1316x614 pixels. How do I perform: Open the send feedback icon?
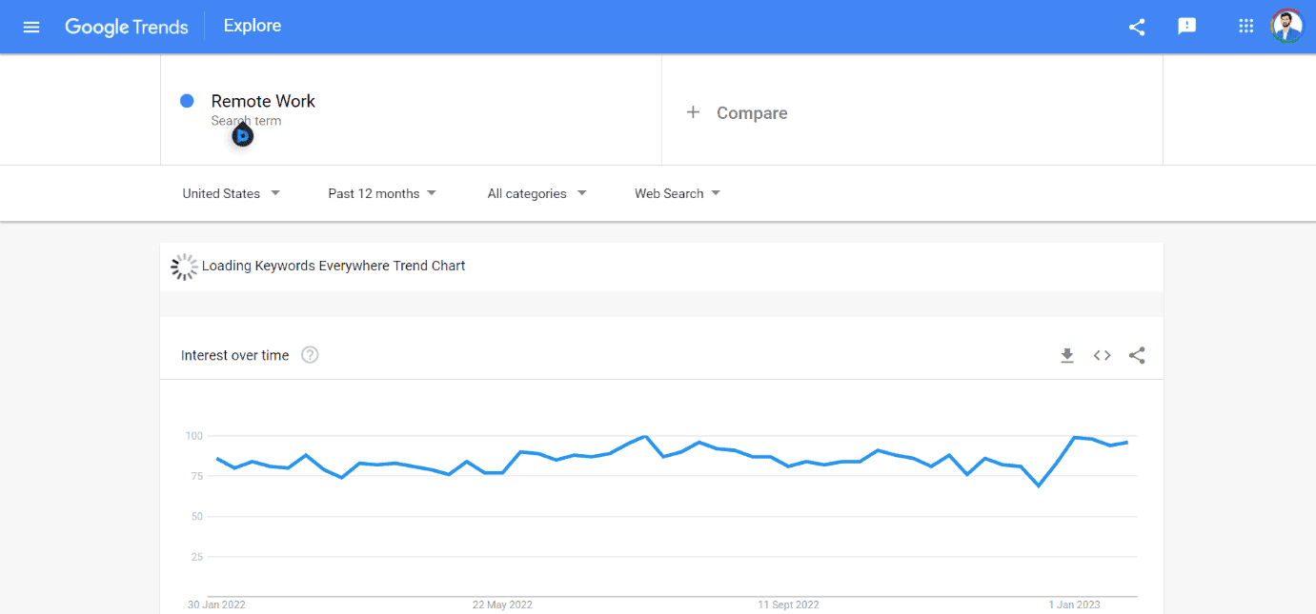pyautogui.click(x=1186, y=27)
